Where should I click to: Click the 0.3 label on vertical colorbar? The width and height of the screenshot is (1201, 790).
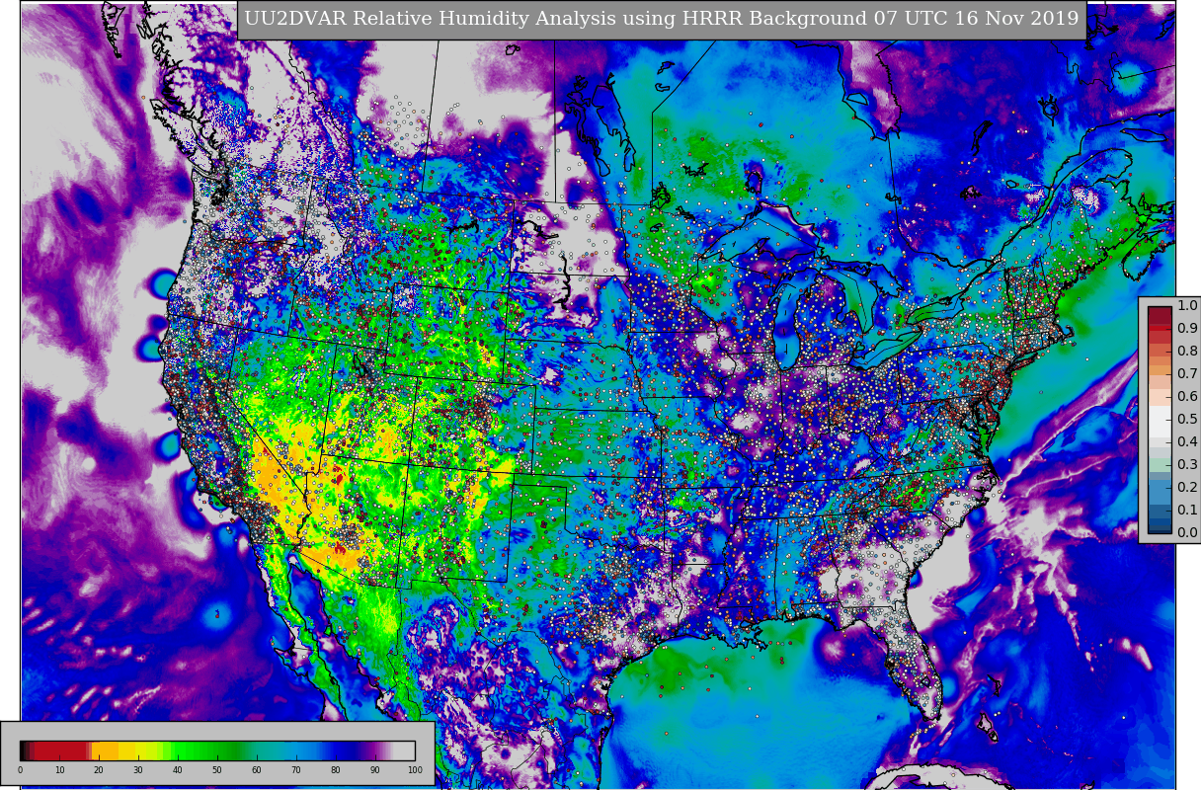click(x=1187, y=464)
